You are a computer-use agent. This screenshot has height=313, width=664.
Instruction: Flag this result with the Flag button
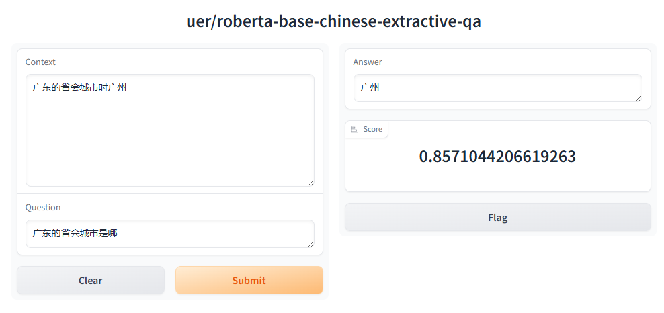point(497,217)
